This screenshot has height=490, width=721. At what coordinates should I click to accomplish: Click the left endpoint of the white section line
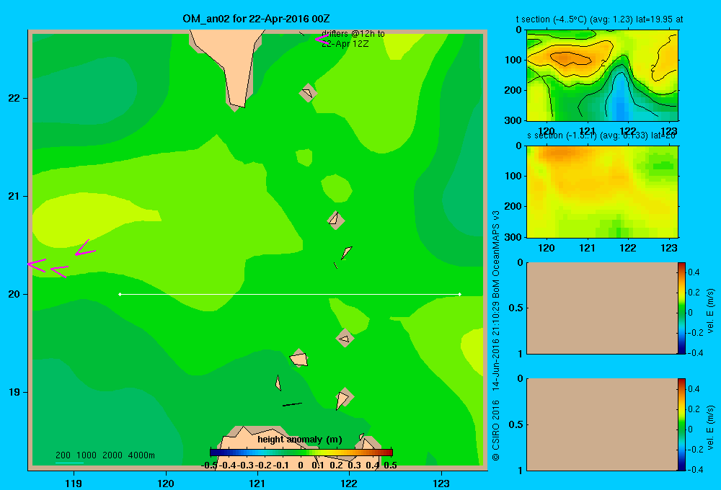pyautogui.click(x=120, y=294)
